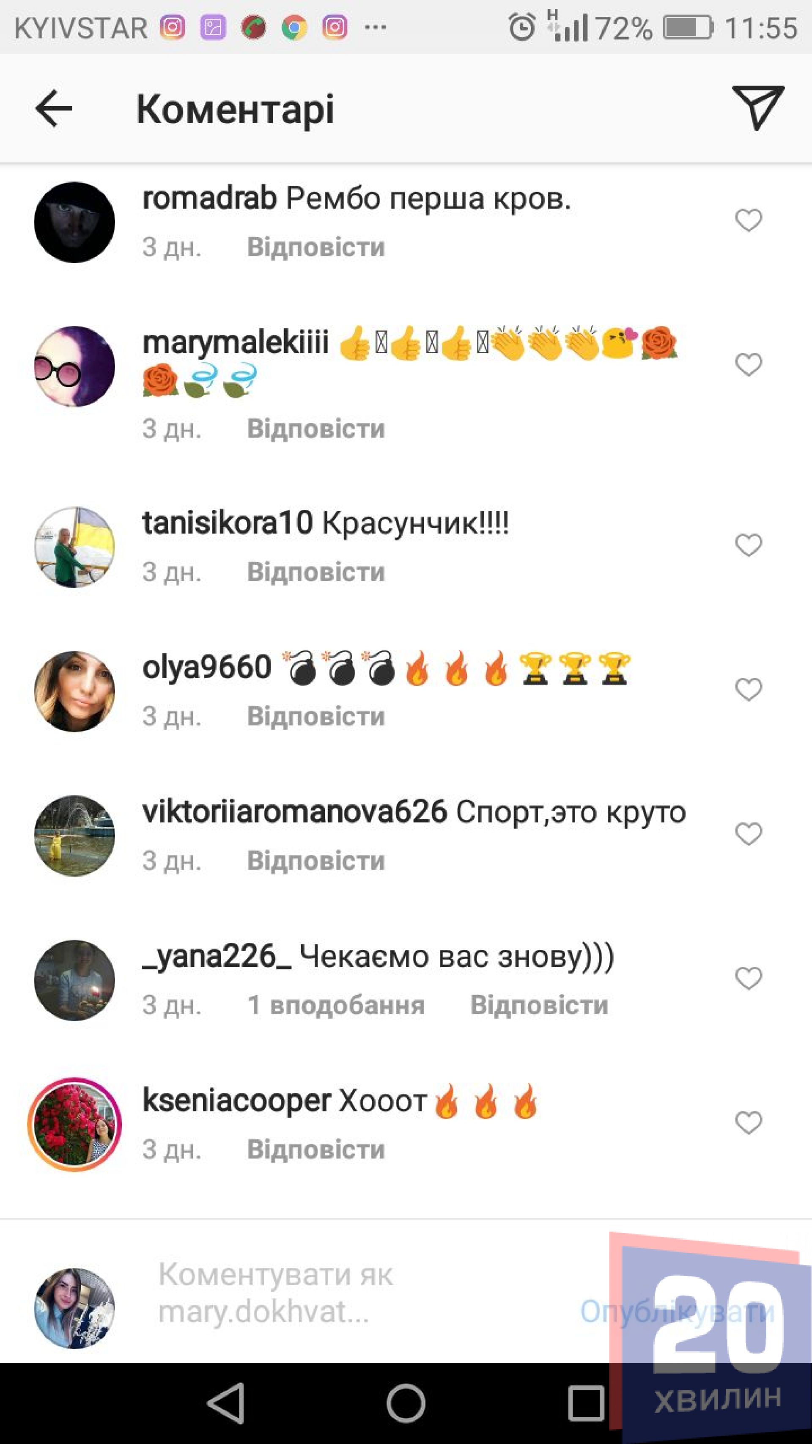The width and height of the screenshot is (812, 1444).
Task: Toggle heart on tanisikora10's comment
Action: 749,545
